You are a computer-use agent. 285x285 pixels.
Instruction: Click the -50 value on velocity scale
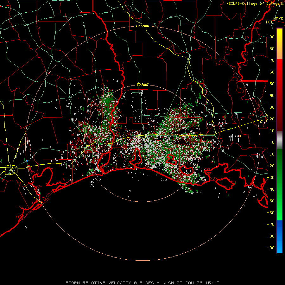click(271, 201)
